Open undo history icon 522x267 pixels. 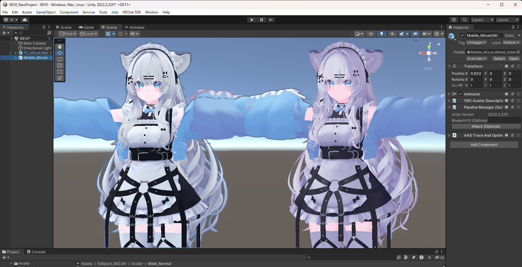pyautogui.click(x=454, y=20)
